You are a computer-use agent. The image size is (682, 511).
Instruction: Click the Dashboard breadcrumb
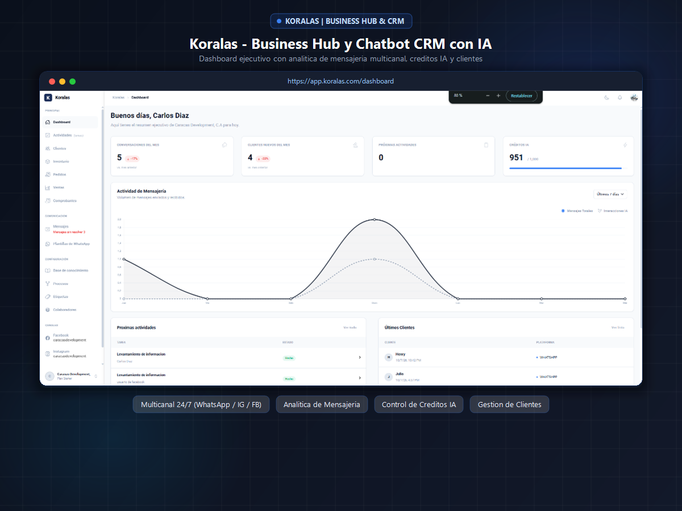click(140, 97)
